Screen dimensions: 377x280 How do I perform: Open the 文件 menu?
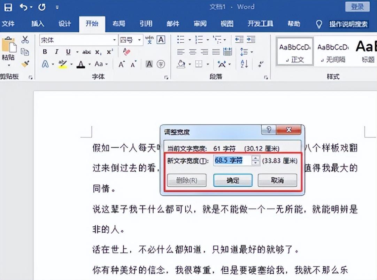point(8,24)
